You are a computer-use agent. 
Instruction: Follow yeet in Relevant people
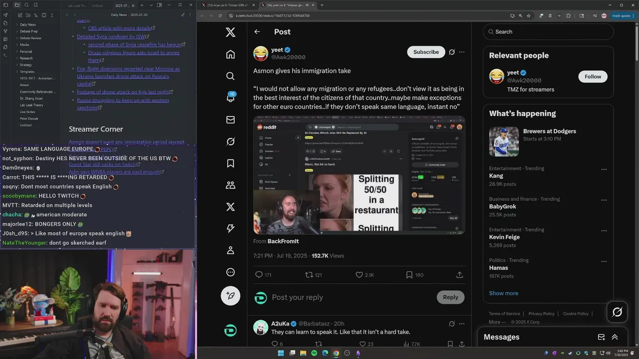(593, 76)
